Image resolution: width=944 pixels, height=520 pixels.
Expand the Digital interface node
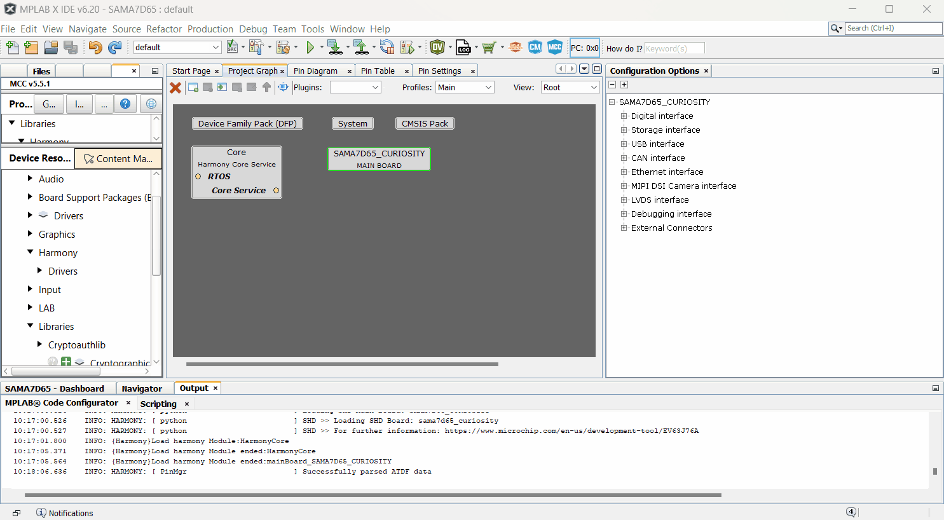tap(624, 116)
